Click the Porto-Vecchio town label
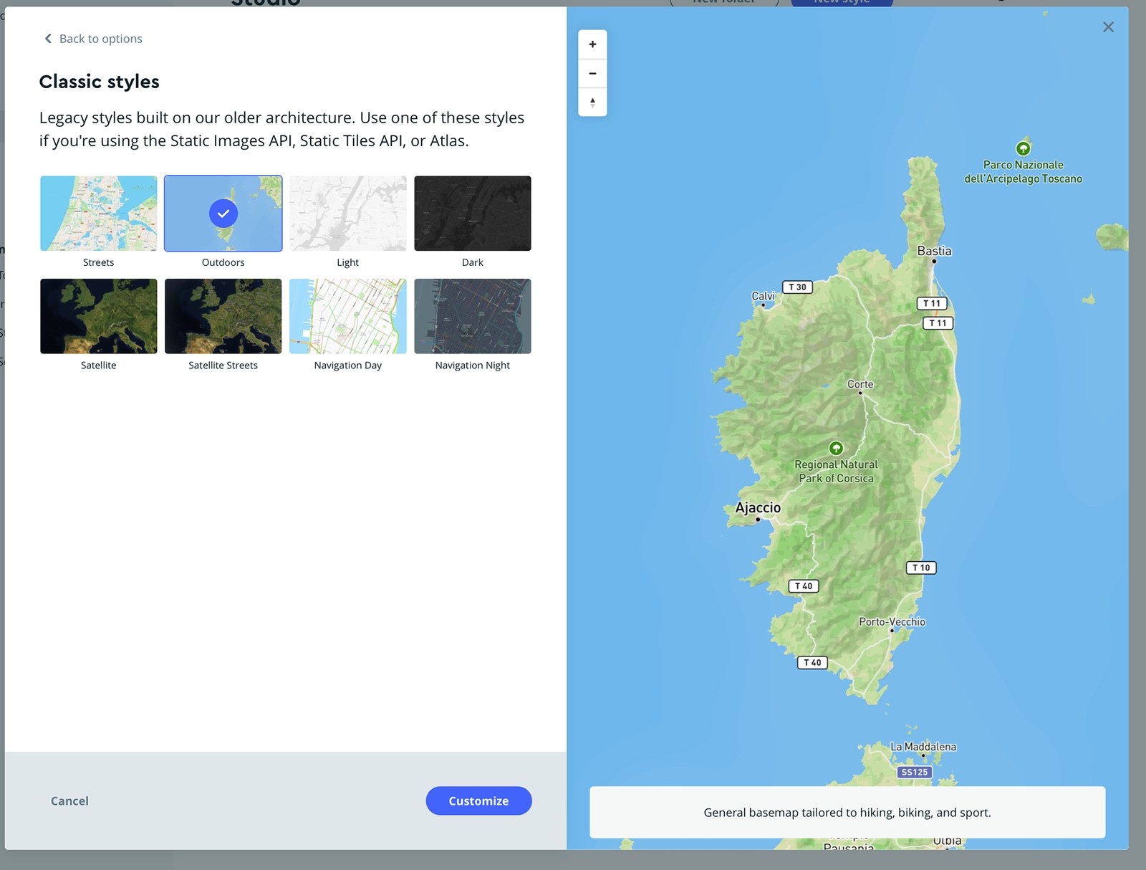This screenshot has width=1146, height=870. coord(892,621)
